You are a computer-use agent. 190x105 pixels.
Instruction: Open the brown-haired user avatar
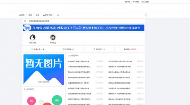point(53,37)
